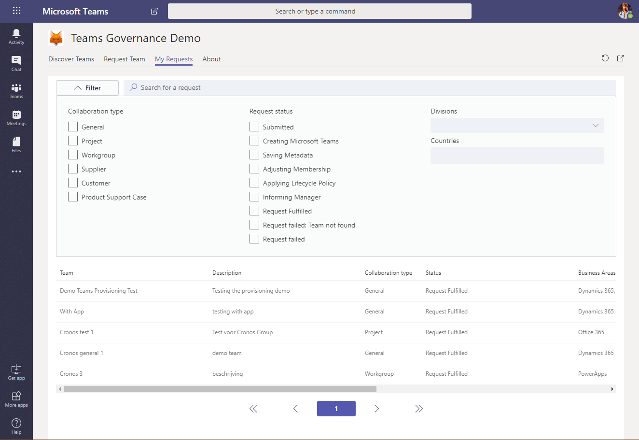
Task: Pop out the tab in new window
Action: click(x=621, y=58)
